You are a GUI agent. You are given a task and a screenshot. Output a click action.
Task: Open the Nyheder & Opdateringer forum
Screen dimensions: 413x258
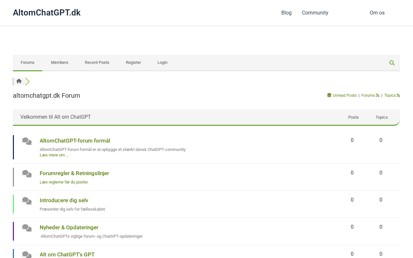tap(69, 227)
